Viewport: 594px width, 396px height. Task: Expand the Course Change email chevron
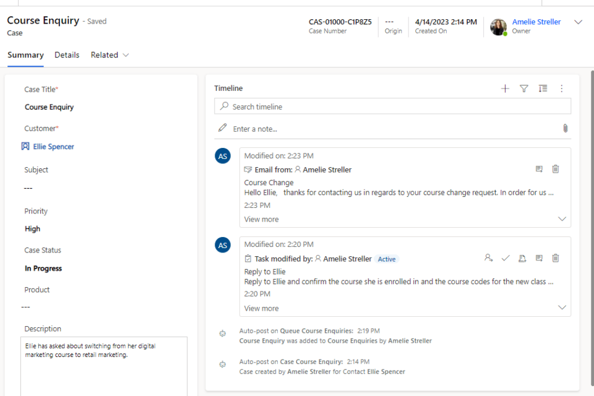[x=562, y=219]
